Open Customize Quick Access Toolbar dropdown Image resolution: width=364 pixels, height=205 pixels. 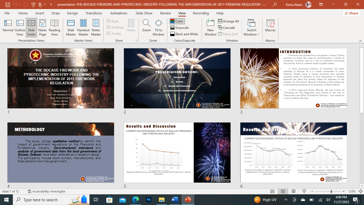coord(51,5)
